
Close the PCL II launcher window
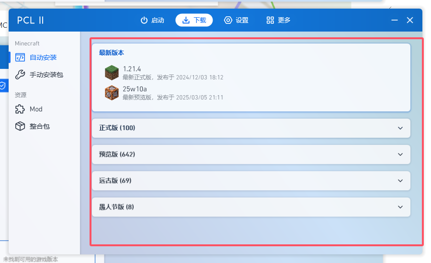410,20
